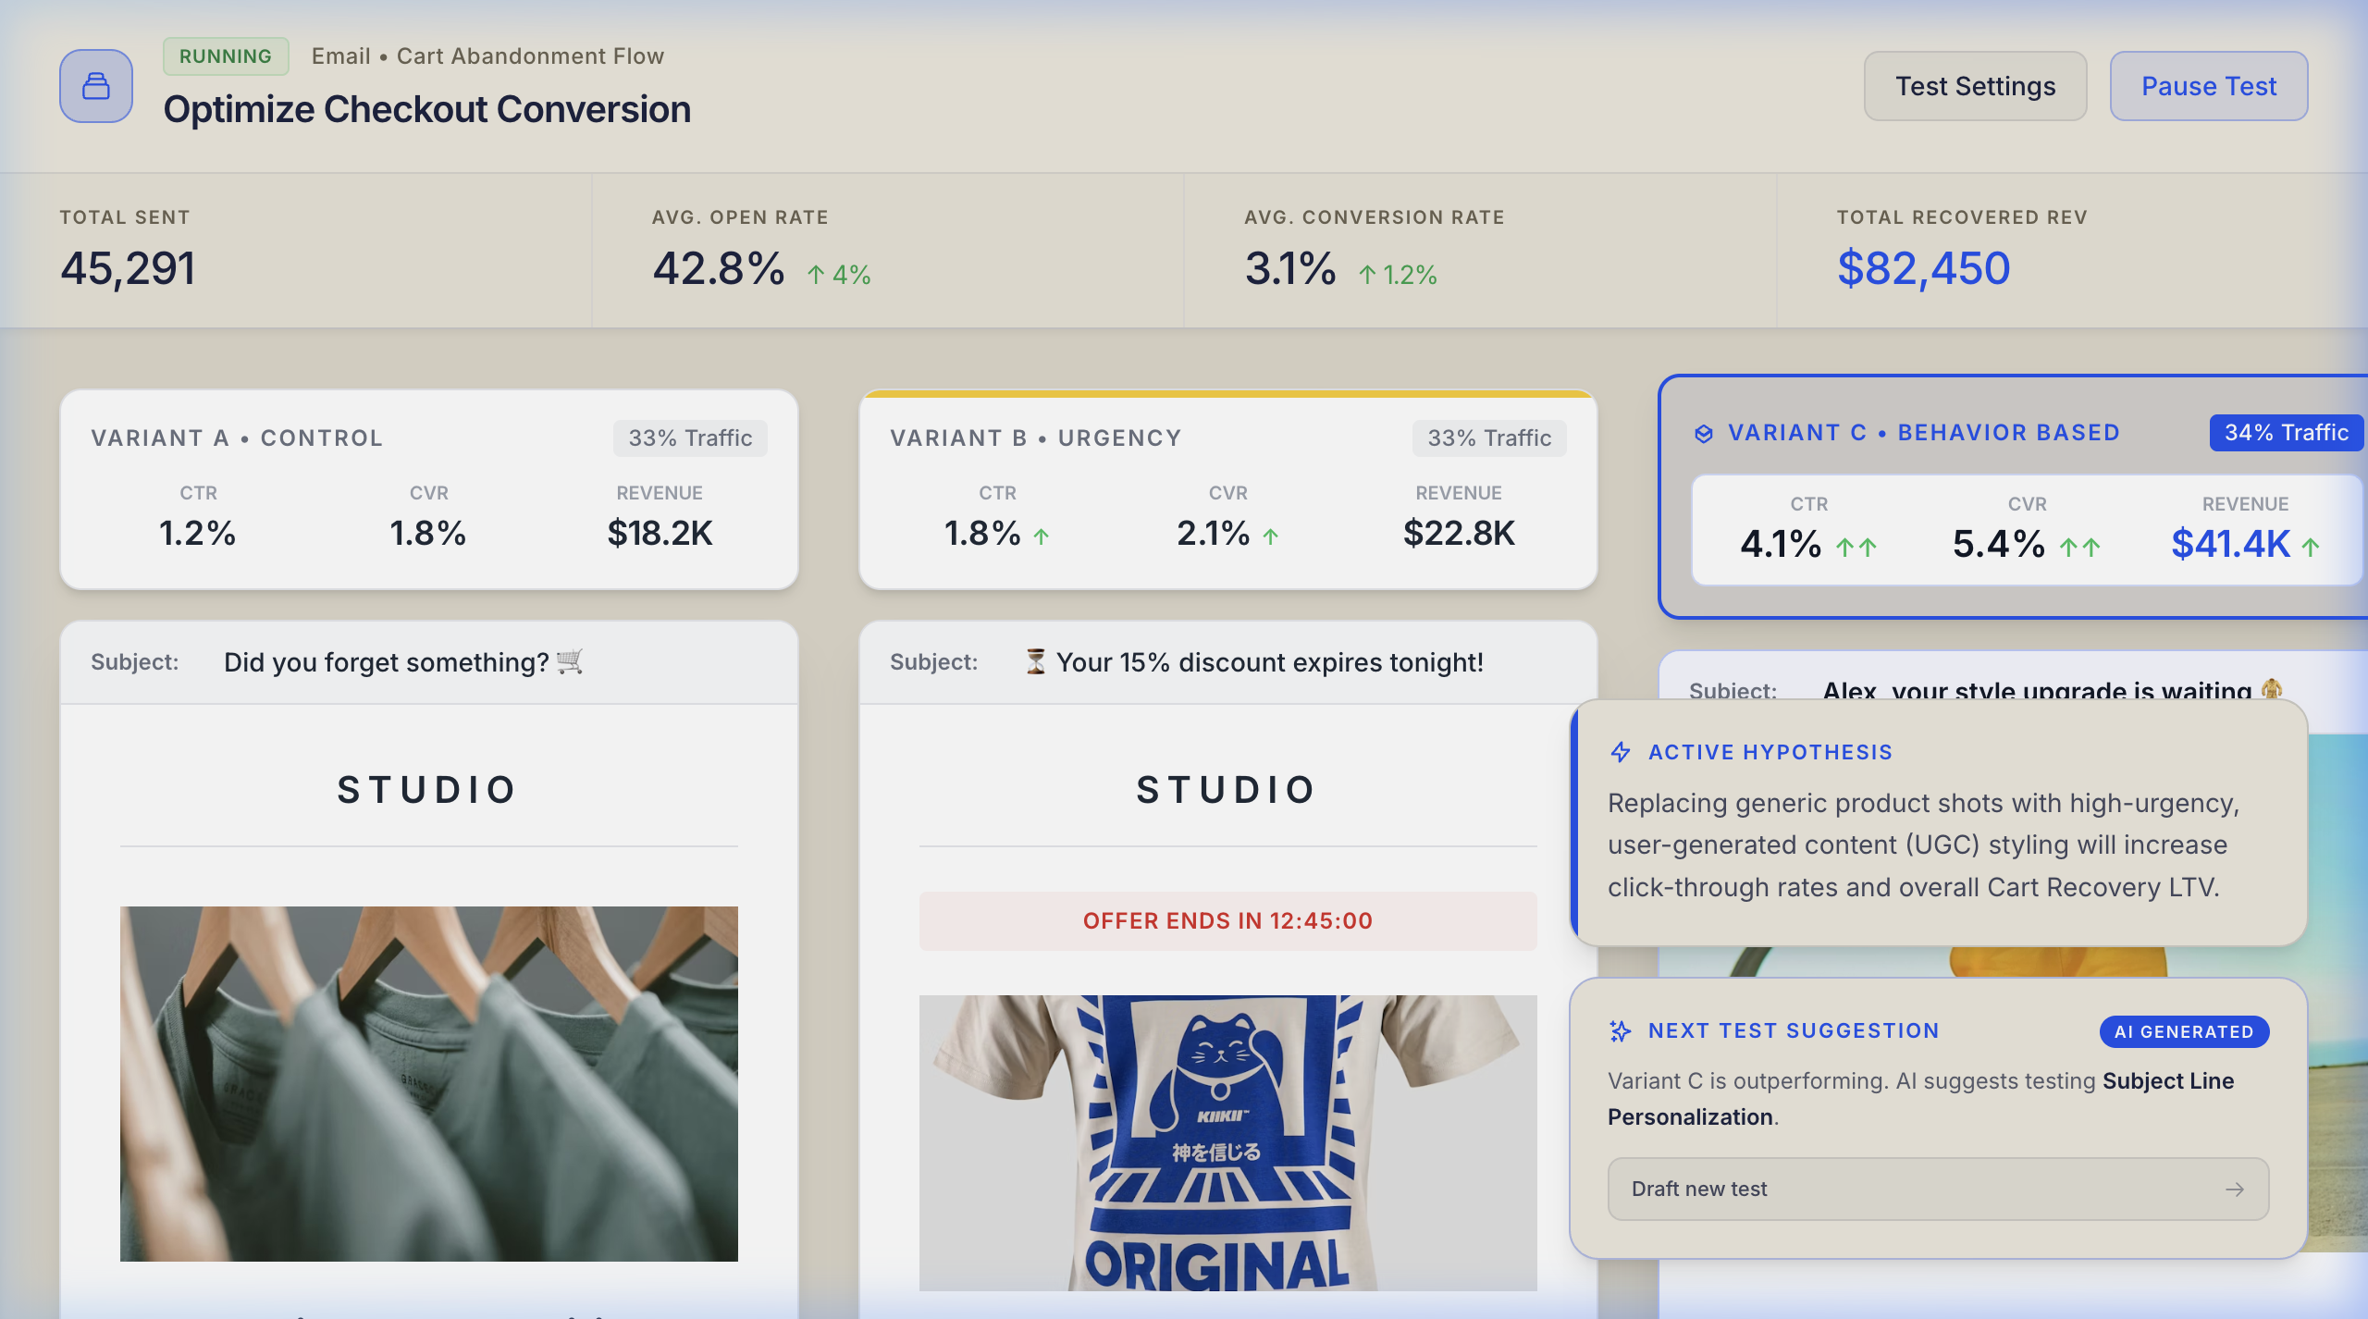2368x1319 pixels.
Task: Click the hourglass emoji in Variant B subject
Action: point(1034,661)
